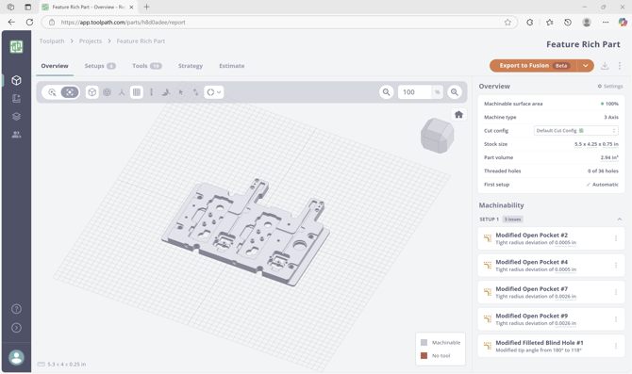Click the download icon beside Export button
The width and height of the screenshot is (632, 374).
point(605,66)
